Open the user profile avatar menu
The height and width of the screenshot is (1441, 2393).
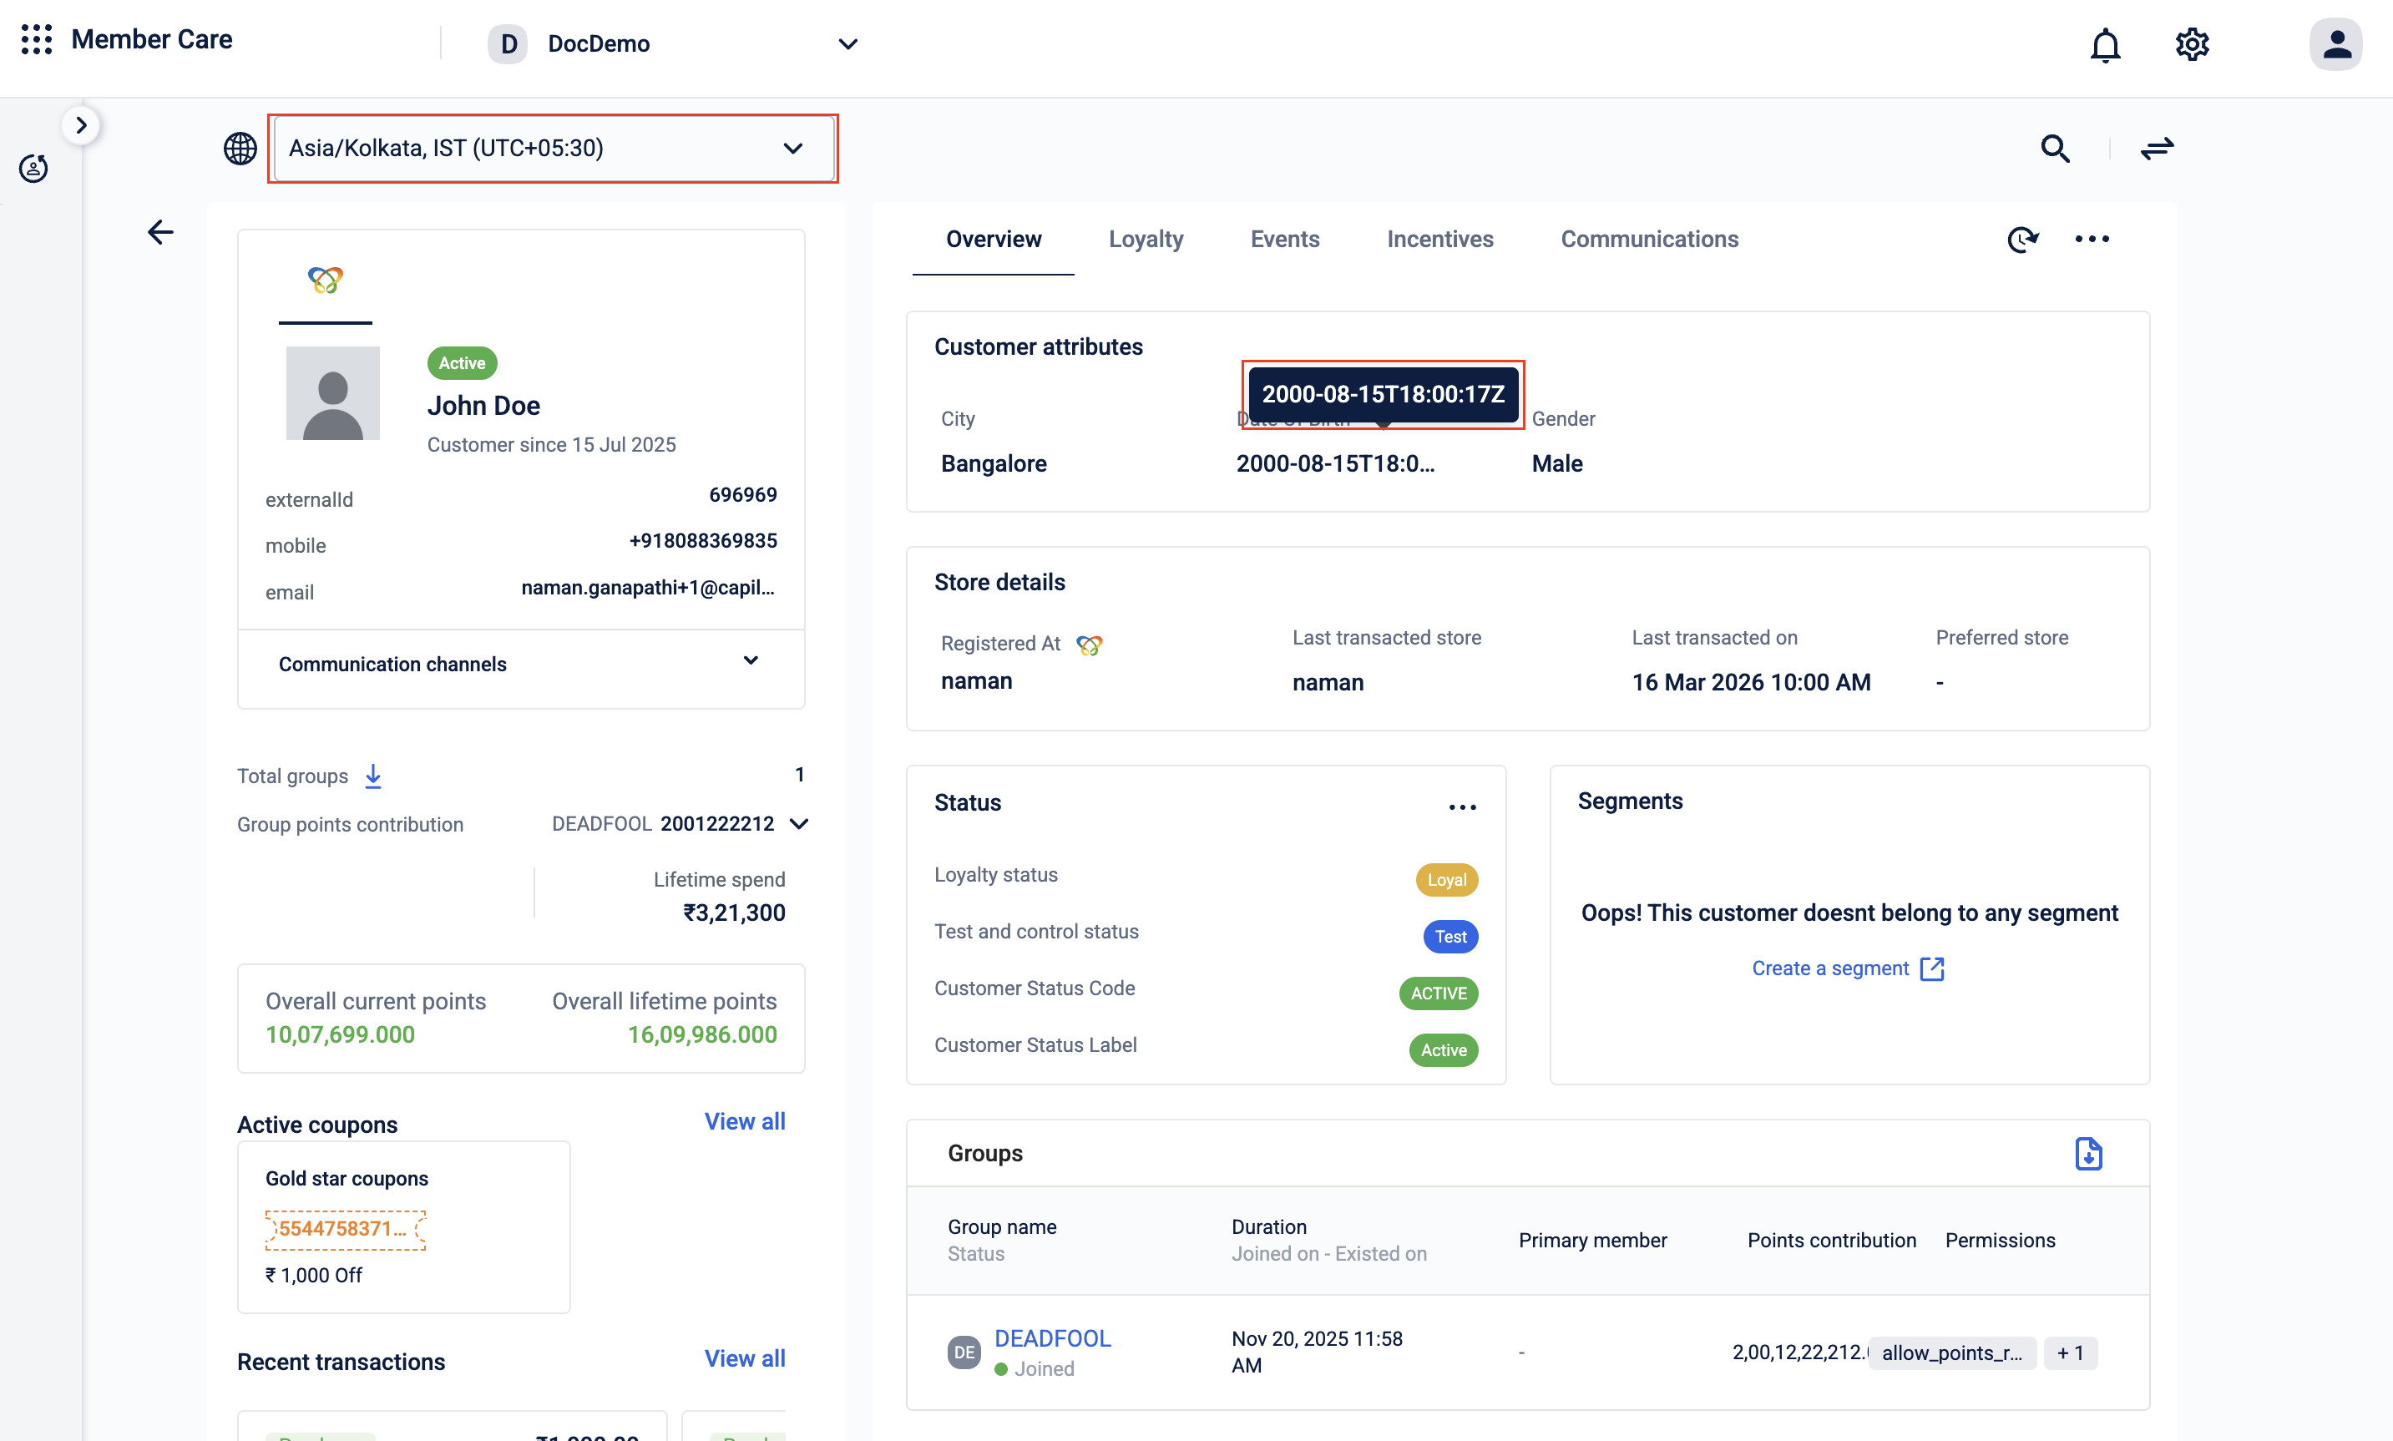tap(2335, 45)
